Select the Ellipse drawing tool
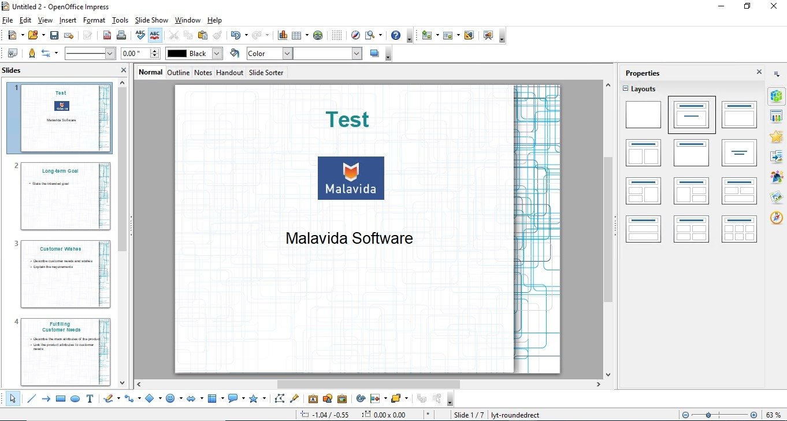 pyautogui.click(x=75, y=398)
